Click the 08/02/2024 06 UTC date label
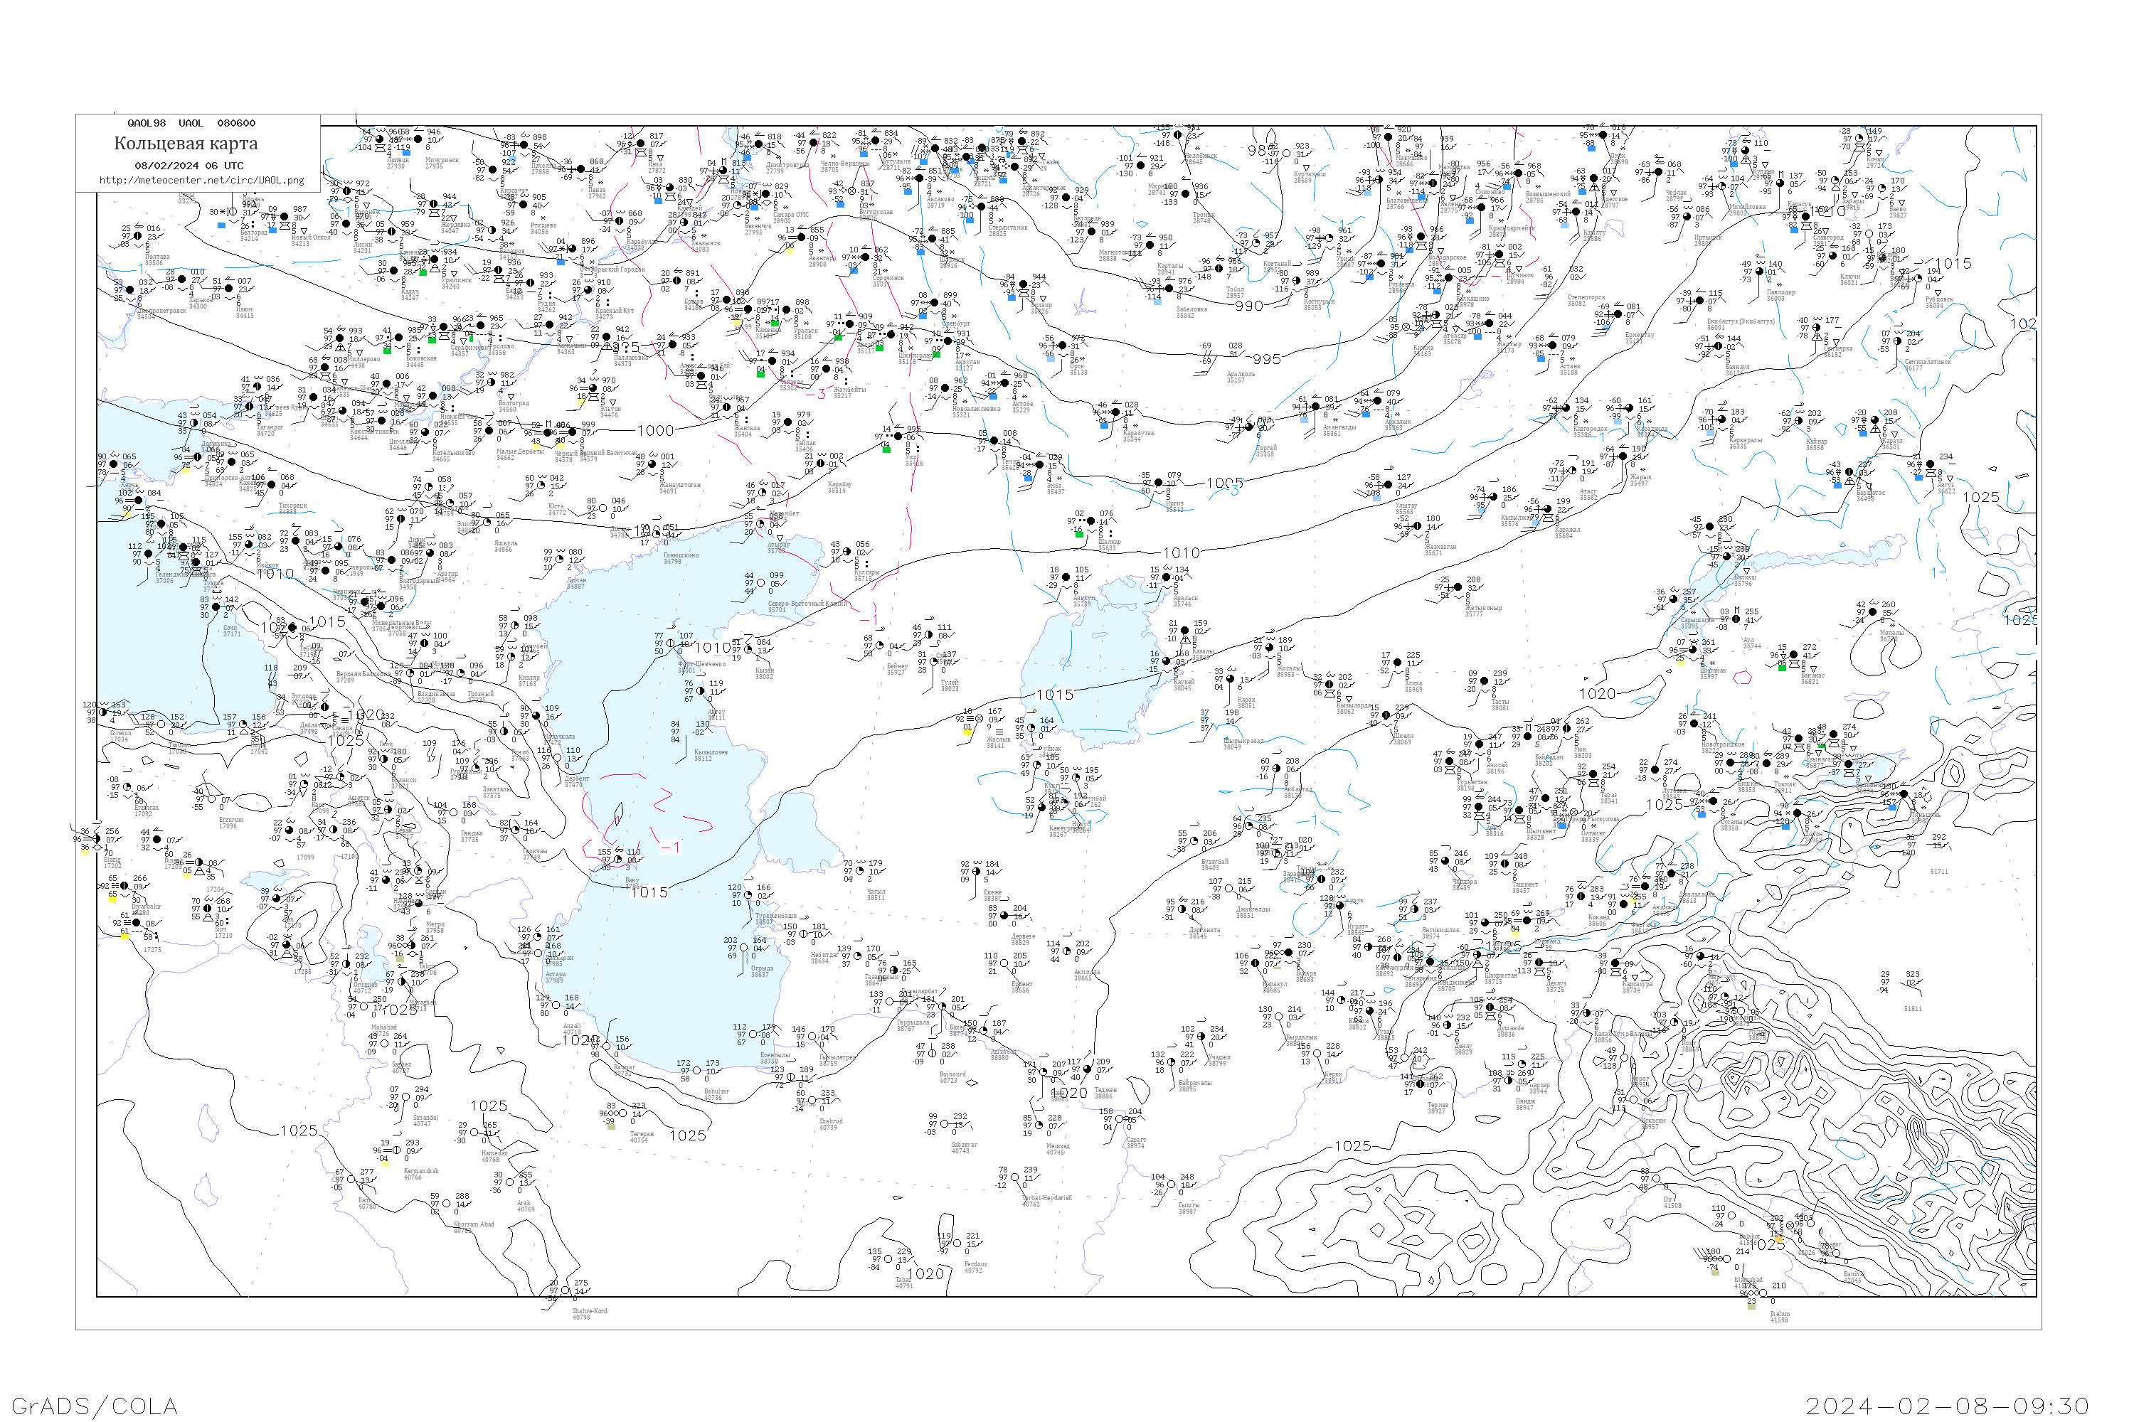This screenshot has height=1422, width=2134. click(x=189, y=165)
